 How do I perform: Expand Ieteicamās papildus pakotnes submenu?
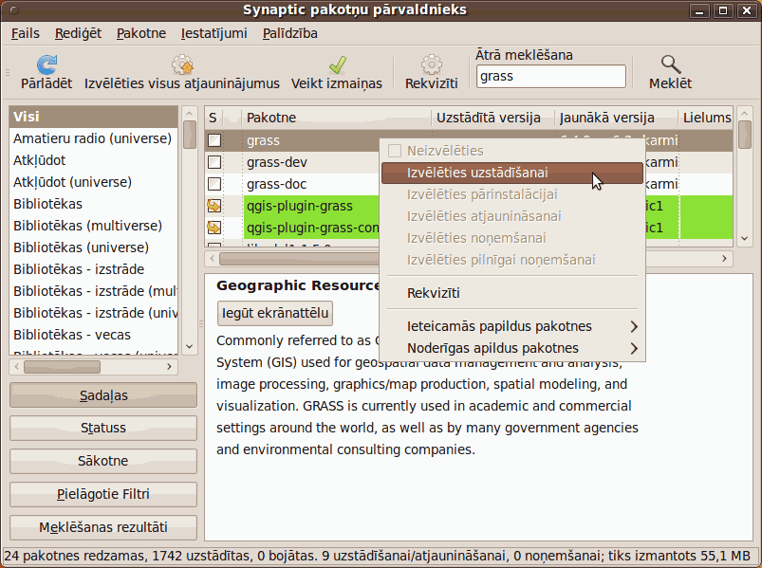click(x=513, y=326)
